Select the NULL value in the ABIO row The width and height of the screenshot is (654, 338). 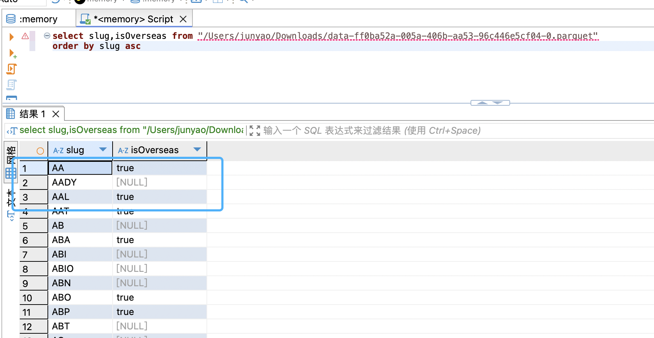click(x=160, y=269)
